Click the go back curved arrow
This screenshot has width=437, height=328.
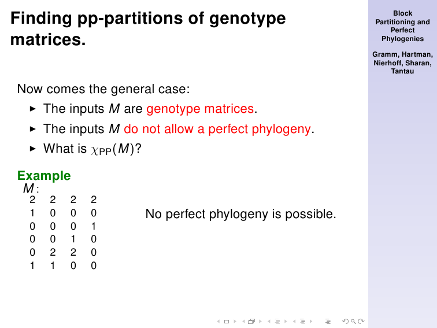point(345,321)
